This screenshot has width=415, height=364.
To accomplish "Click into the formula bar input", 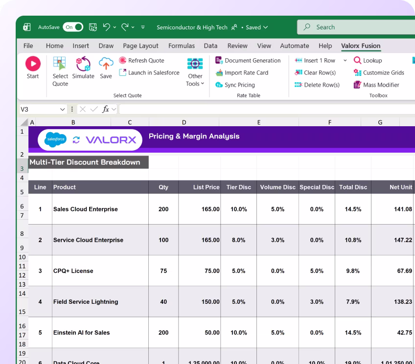I will tap(267, 109).
